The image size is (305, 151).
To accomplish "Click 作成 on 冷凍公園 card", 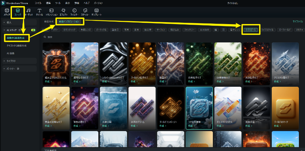I will (106, 126).
